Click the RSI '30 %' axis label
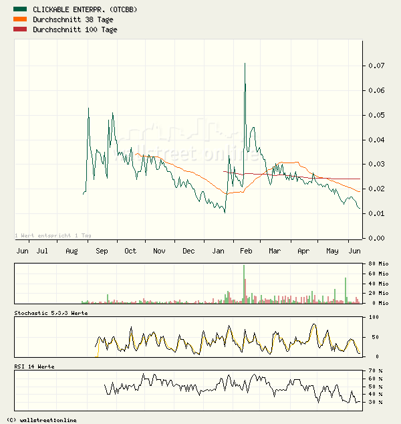Viewport: 401px width, 424px height. click(x=376, y=402)
